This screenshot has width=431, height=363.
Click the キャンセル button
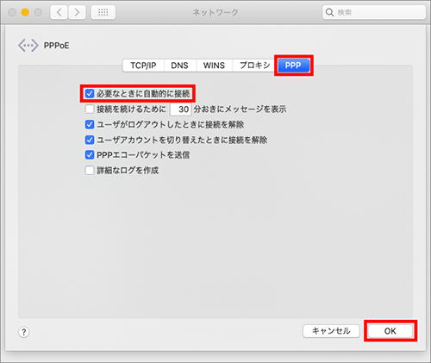click(x=331, y=331)
